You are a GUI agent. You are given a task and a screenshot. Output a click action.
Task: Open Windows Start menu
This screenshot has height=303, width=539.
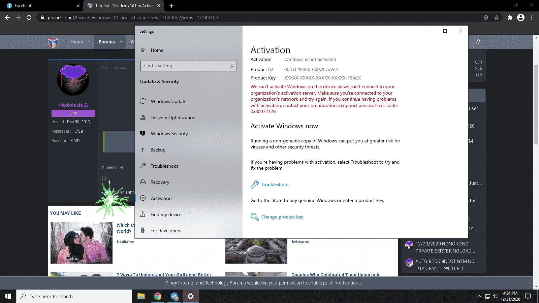[x=8, y=296]
